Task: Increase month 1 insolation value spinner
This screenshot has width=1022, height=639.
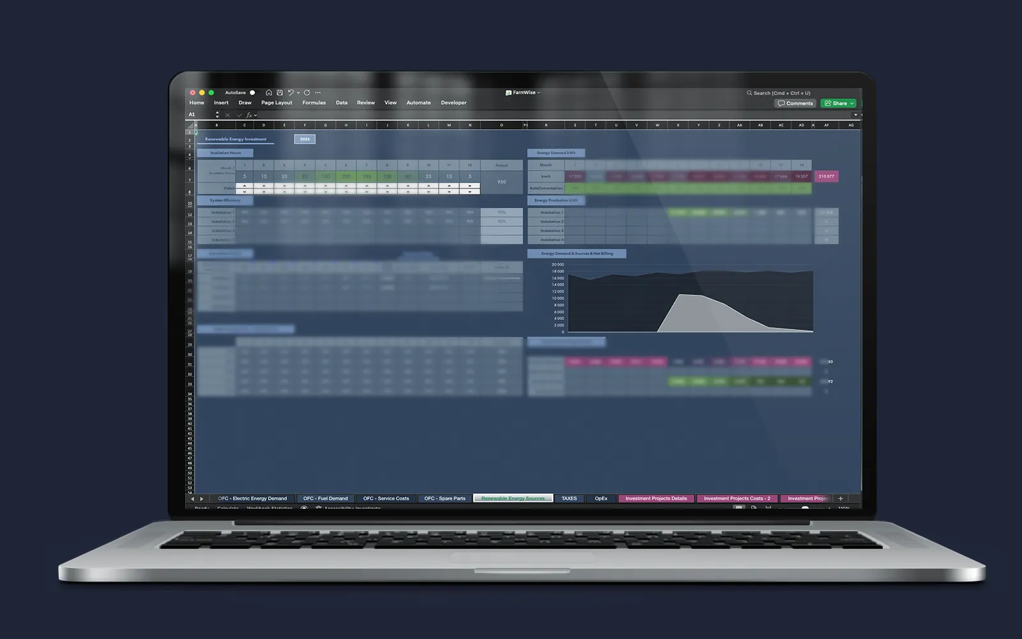Action: (x=245, y=185)
